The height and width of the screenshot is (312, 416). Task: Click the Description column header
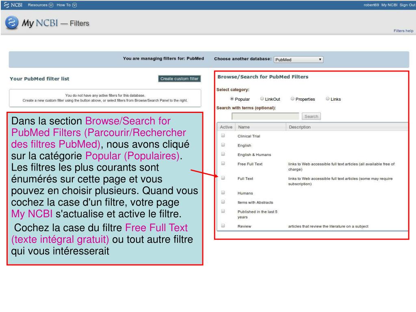[347, 127]
